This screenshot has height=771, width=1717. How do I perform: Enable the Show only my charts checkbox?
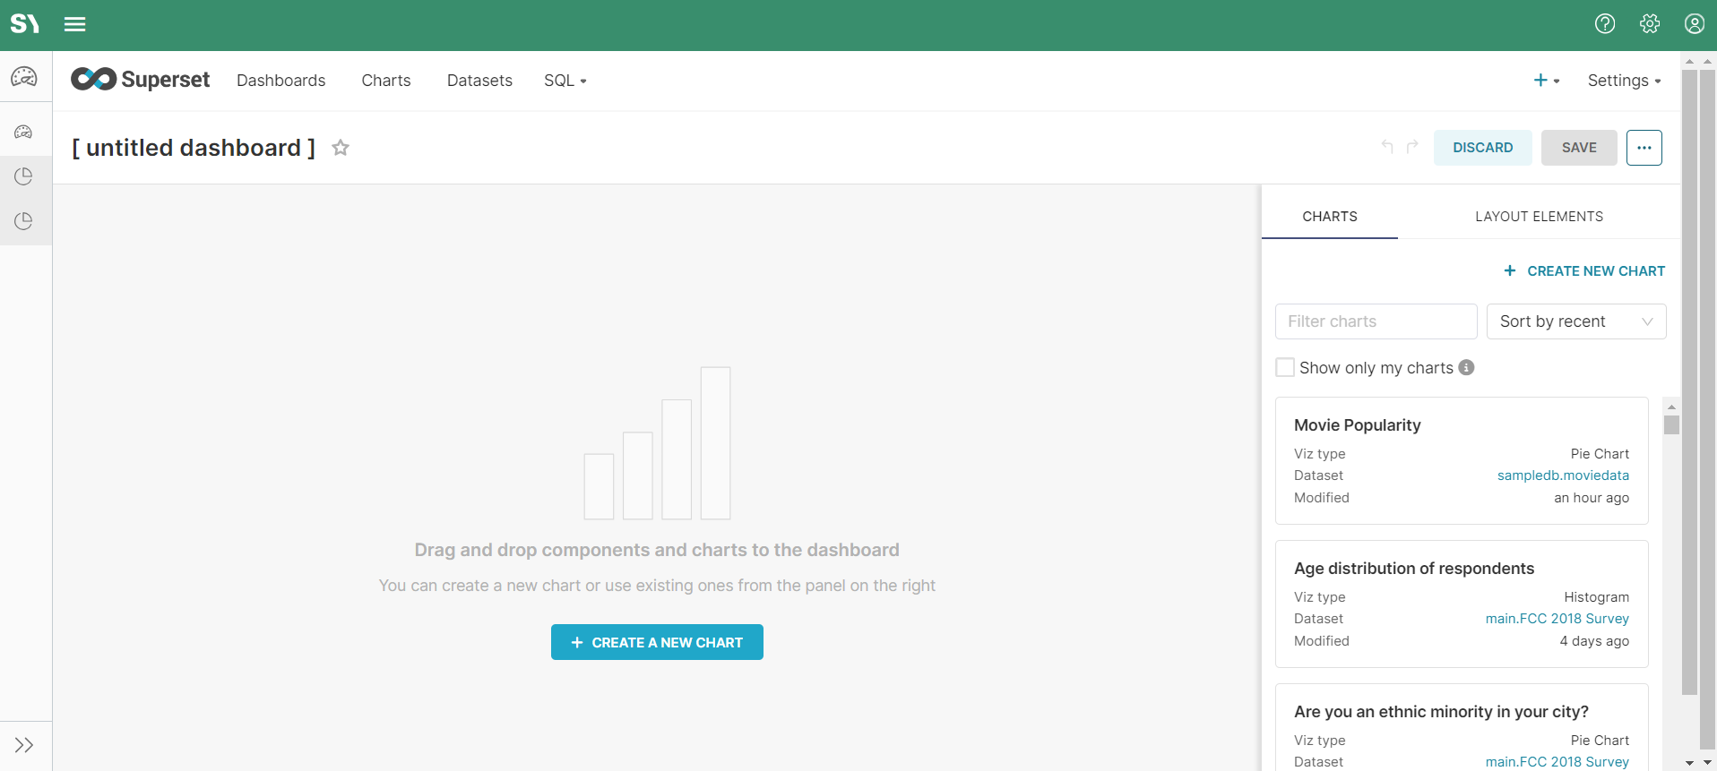(x=1285, y=367)
